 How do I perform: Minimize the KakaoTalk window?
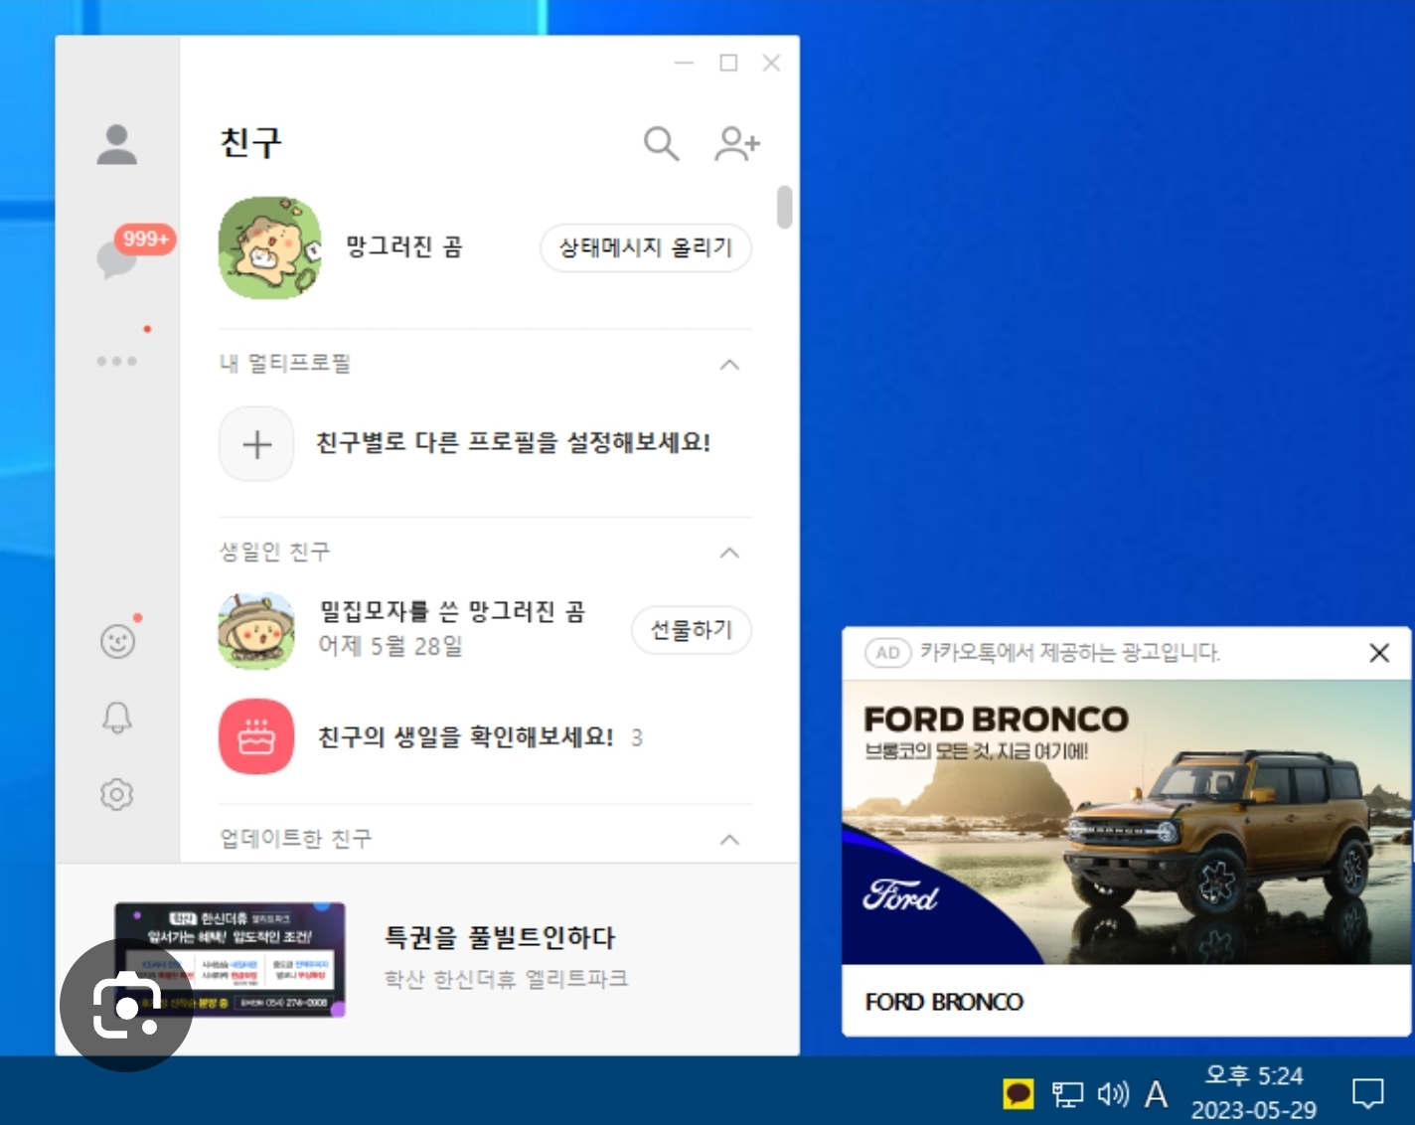point(684,63)
